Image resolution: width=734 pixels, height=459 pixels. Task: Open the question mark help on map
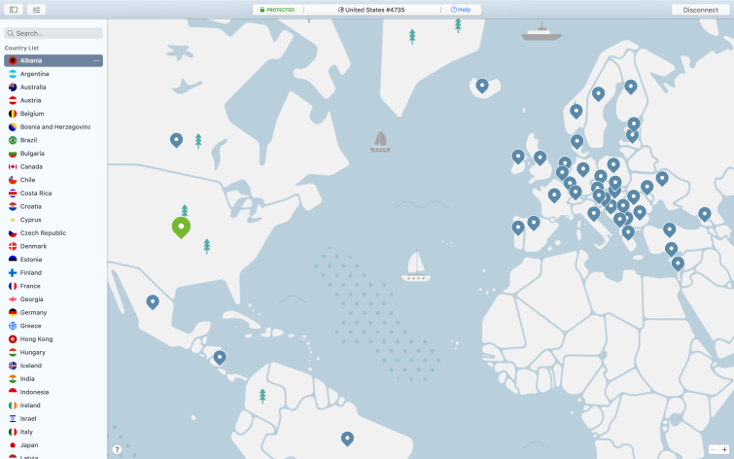[x=117, y=449]
